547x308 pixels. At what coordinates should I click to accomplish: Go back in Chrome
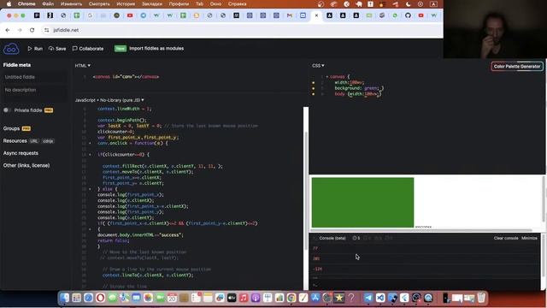[8, 30]
